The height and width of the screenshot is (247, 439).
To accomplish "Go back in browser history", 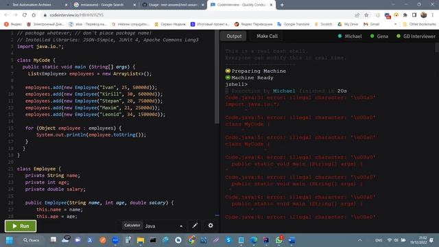I will (6, 15).
